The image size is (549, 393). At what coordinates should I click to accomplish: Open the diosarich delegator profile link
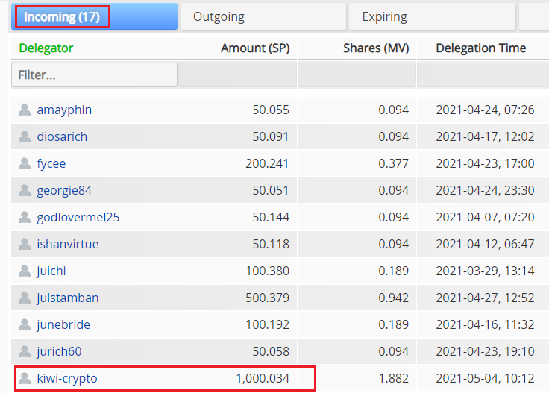click(x=62, y=136)
